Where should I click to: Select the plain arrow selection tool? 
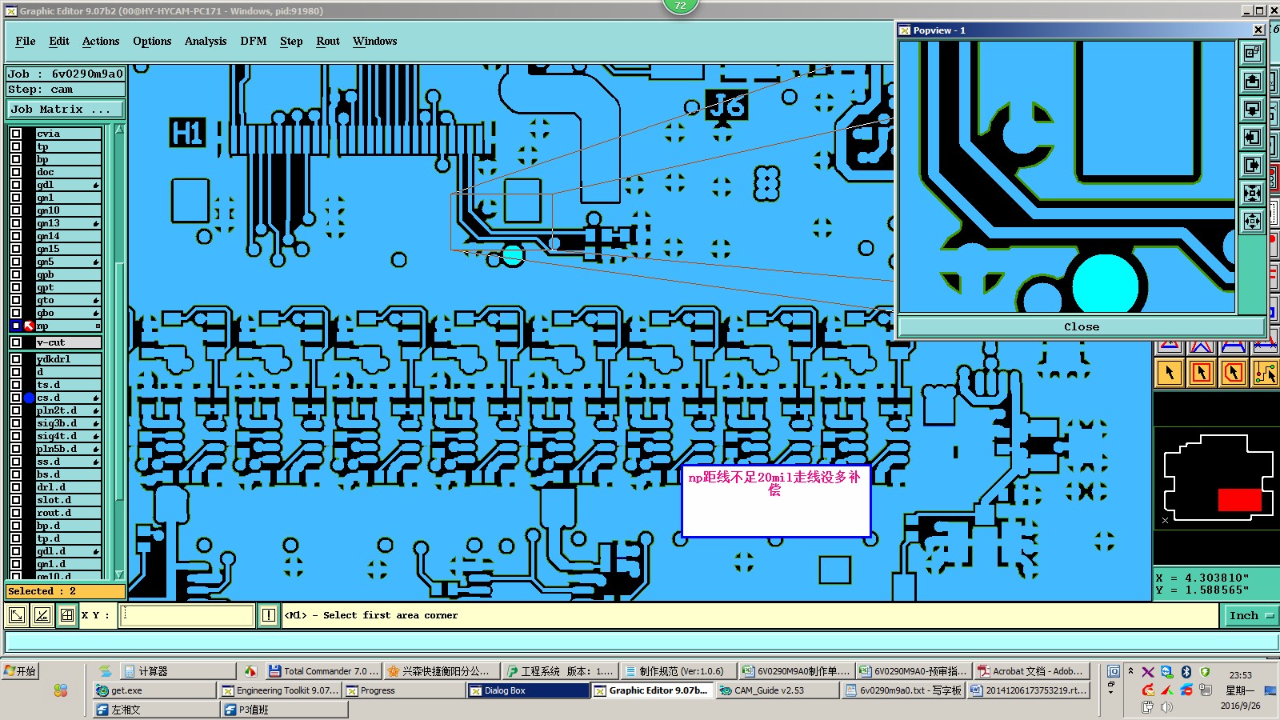[1170, 372]
